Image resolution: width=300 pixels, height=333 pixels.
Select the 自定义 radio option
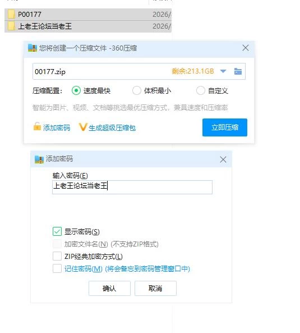tap(201, 90)
